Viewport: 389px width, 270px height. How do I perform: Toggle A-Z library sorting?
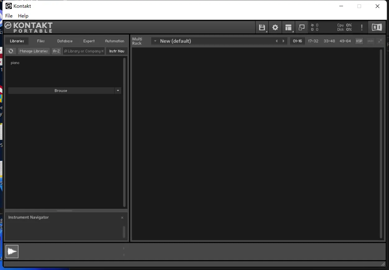(56, 51)
